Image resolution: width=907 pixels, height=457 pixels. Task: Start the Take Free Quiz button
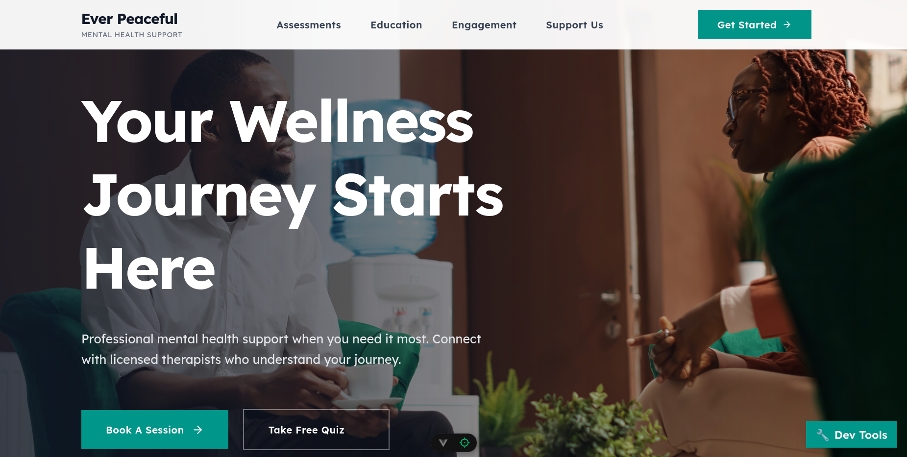317,430
